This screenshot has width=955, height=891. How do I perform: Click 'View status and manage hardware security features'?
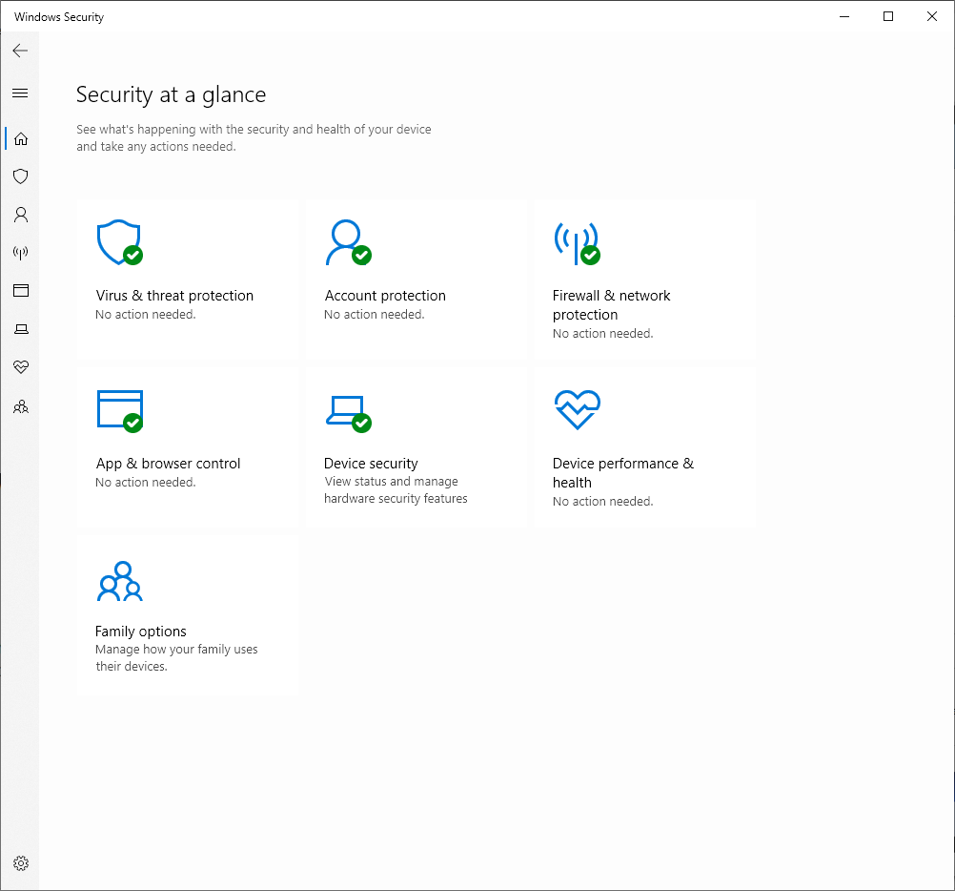point(396,490)
